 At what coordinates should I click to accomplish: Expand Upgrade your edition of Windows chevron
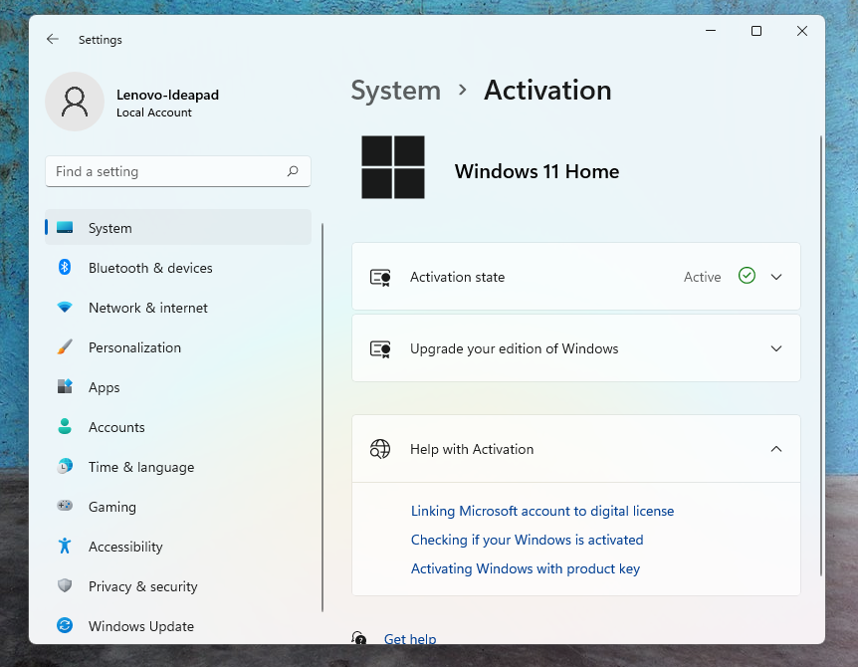point(776,348)
